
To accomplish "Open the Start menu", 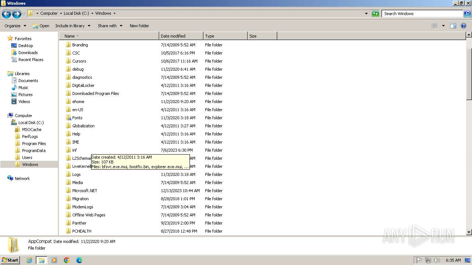I will pos(10,260).
